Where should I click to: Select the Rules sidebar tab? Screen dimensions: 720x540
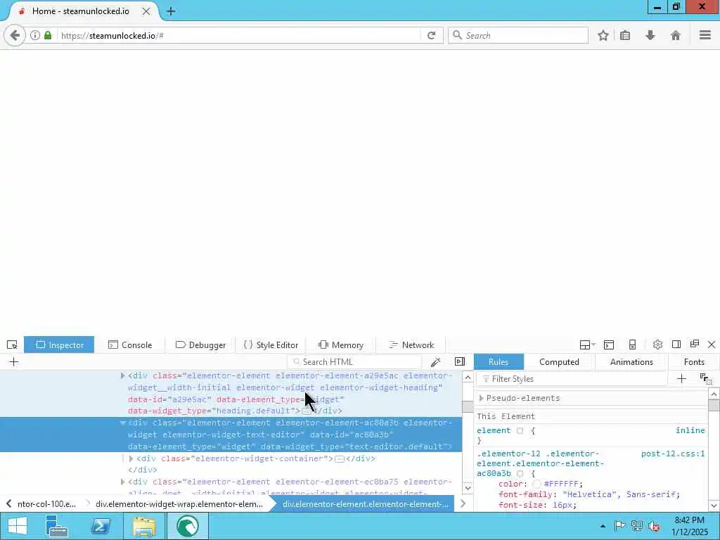pos(499,362)
